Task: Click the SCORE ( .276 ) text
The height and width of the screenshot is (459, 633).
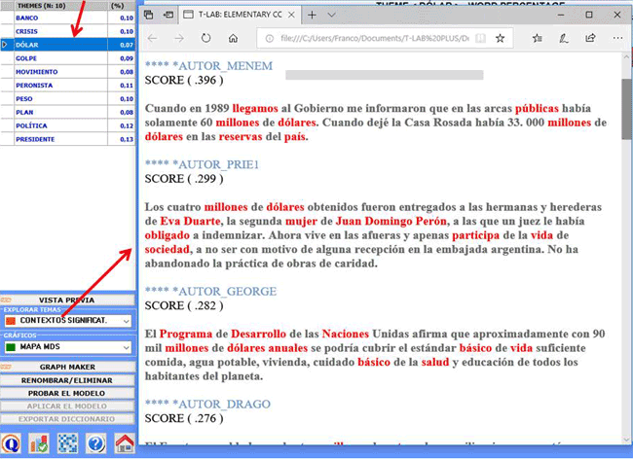Action: pyautogui.click(x=184, y=419)
